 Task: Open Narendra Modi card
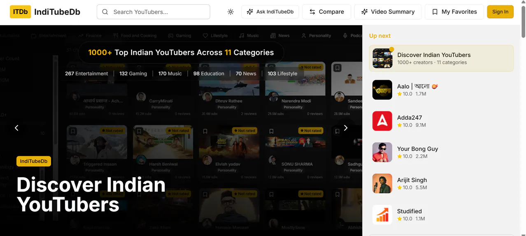click(295, 90)
